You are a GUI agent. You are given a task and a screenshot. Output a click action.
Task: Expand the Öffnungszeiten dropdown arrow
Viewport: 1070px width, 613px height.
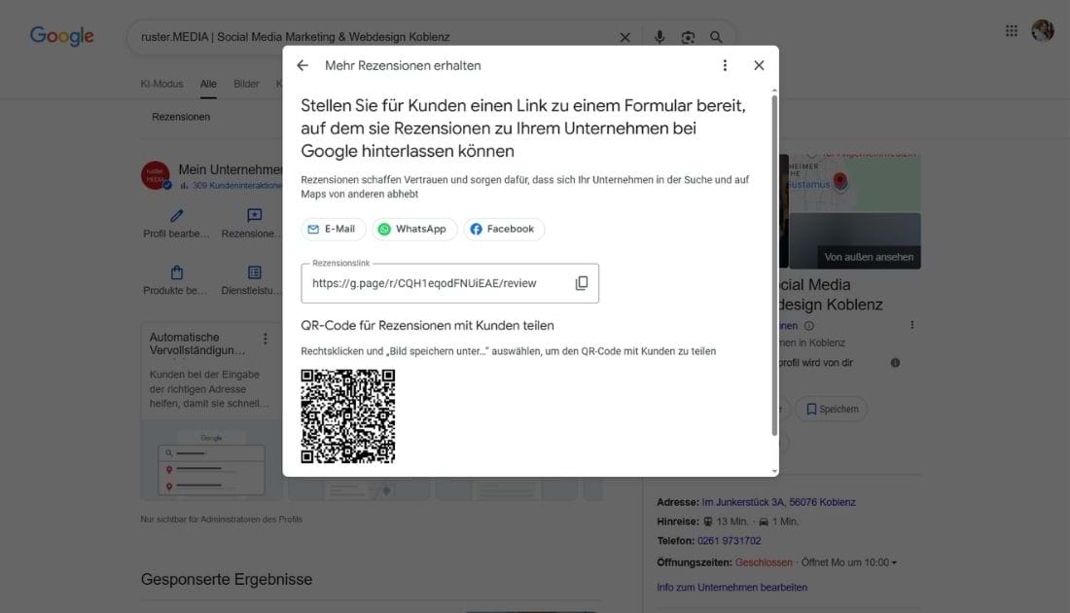click(x=894, y=563)
